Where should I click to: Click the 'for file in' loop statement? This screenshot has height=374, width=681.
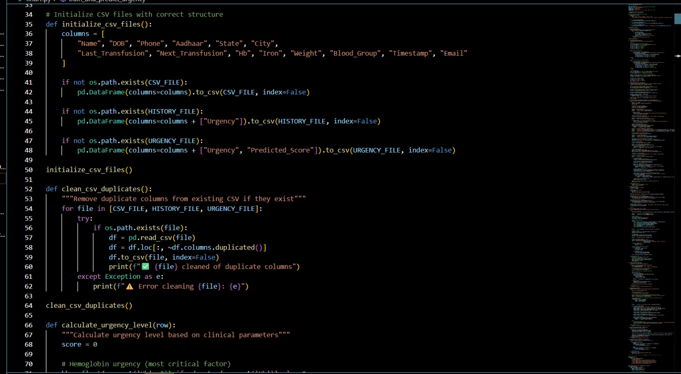click(x=162, y=209)
